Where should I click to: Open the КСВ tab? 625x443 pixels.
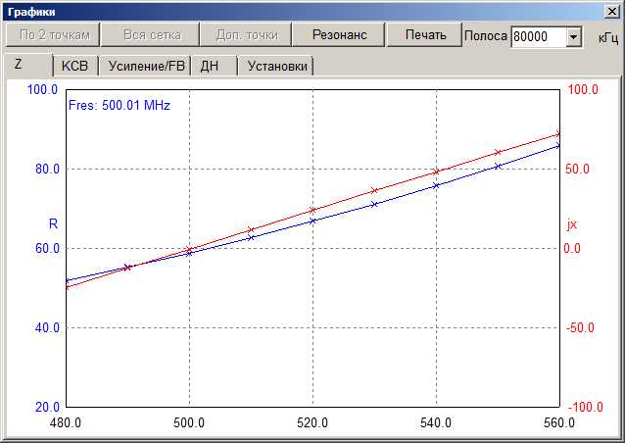(73, 67)
